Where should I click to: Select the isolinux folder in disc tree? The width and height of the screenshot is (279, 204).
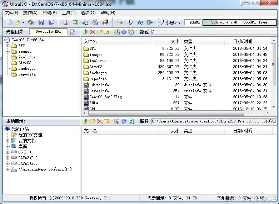point(27,57)
